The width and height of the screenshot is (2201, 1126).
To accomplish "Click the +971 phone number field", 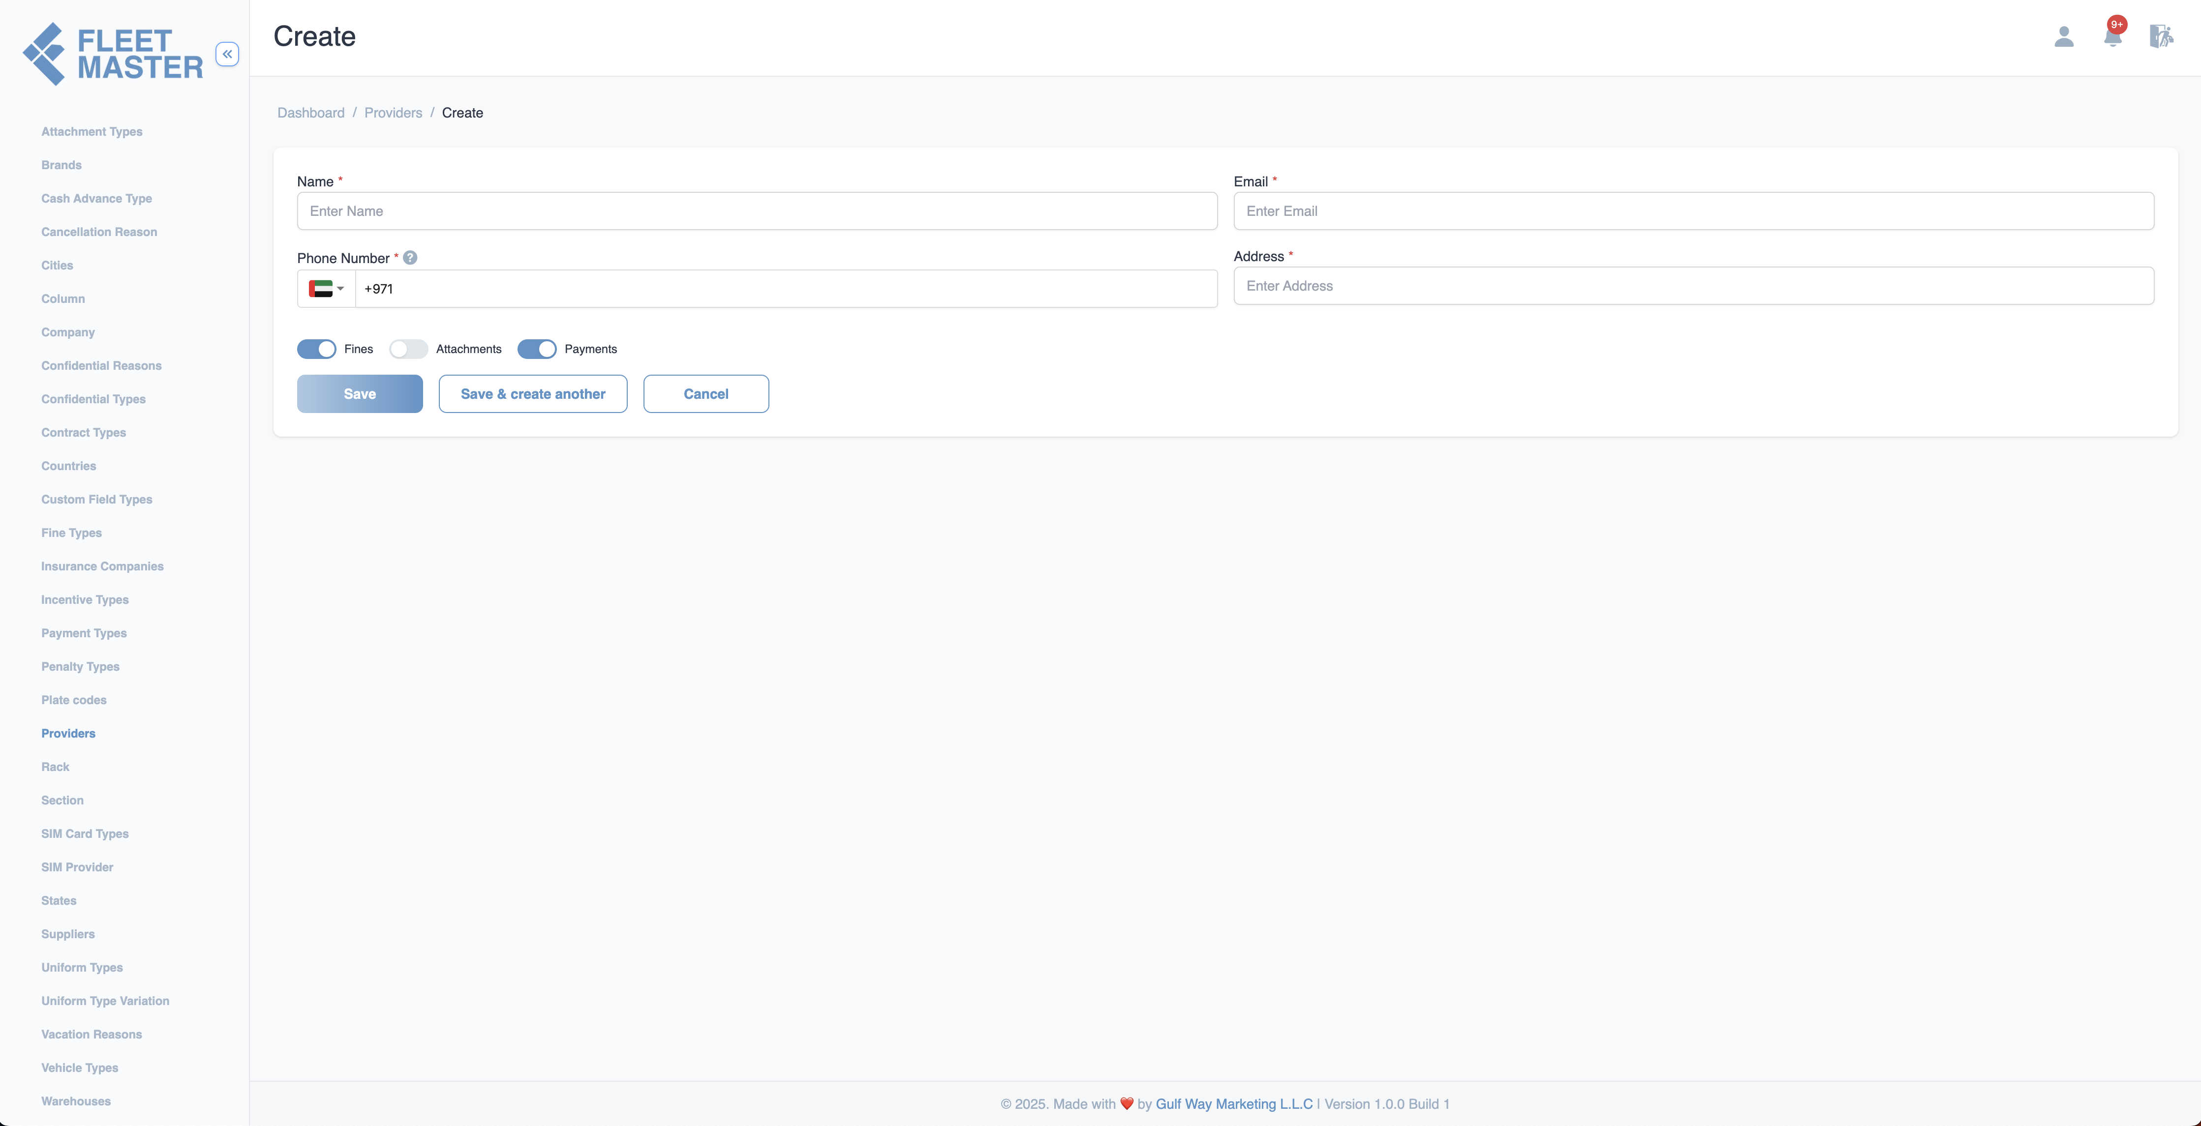I will pos(786,289).
